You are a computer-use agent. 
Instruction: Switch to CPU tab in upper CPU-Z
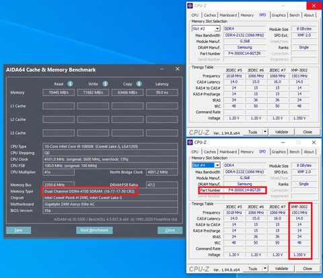(194, 15)
